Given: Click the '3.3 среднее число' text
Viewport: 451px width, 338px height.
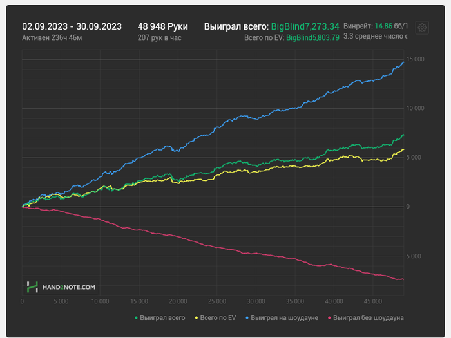Looking at the screenshot, I should 373,36.
